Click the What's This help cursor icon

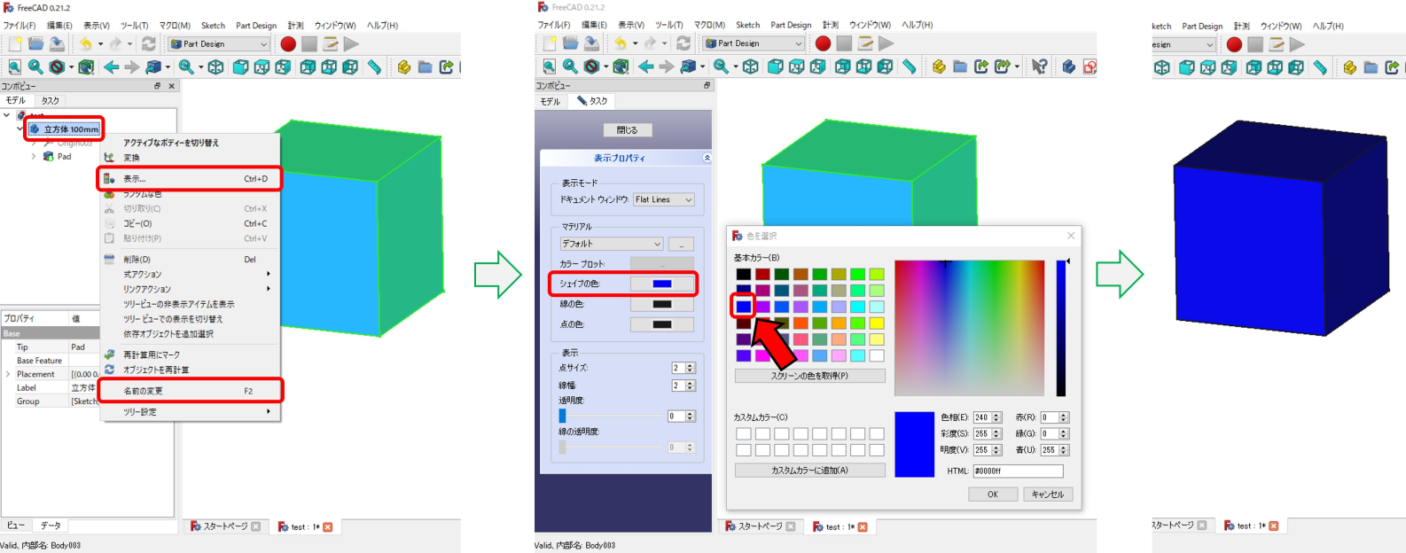click(x=1039, y=66)
